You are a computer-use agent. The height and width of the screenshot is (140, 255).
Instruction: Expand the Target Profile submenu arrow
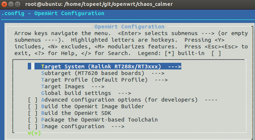[161, 80]
